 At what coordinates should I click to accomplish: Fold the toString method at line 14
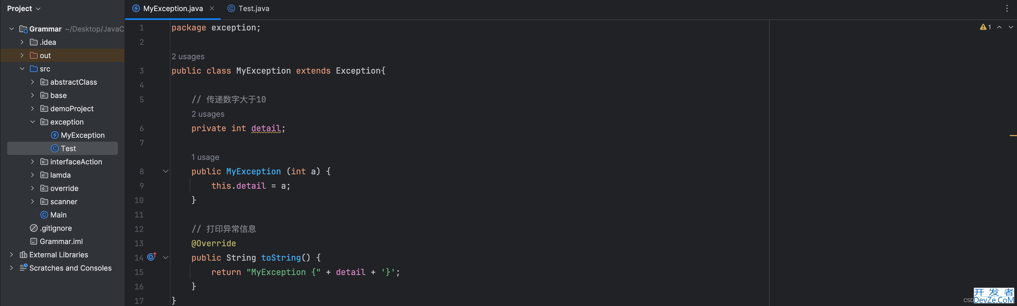(166, 257)
